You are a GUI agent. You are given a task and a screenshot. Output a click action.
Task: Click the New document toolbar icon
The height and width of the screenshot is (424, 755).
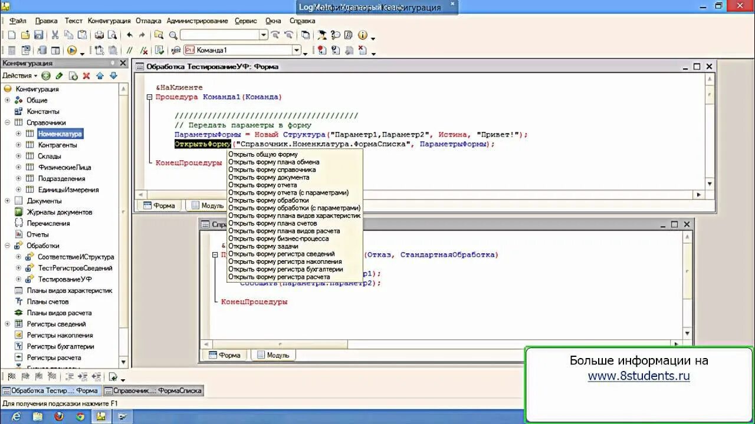click(11, 35)
